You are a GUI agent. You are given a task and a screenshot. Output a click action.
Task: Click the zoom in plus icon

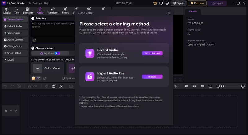[243, 86]
